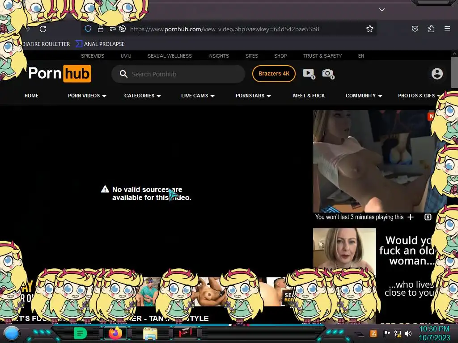Image resolution: width=458 pixels, height=343 pixels.
Task: Click the upload photo camera icon
Action: pyautogui.click(x=328, y=74)
